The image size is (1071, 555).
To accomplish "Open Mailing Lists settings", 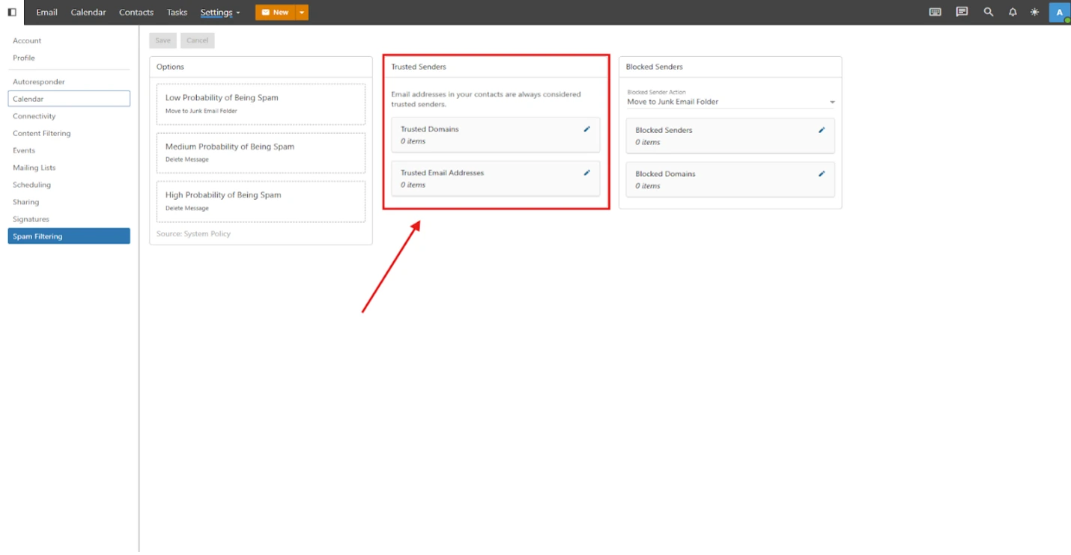I will pyautogui.click(x=69, y=168).
